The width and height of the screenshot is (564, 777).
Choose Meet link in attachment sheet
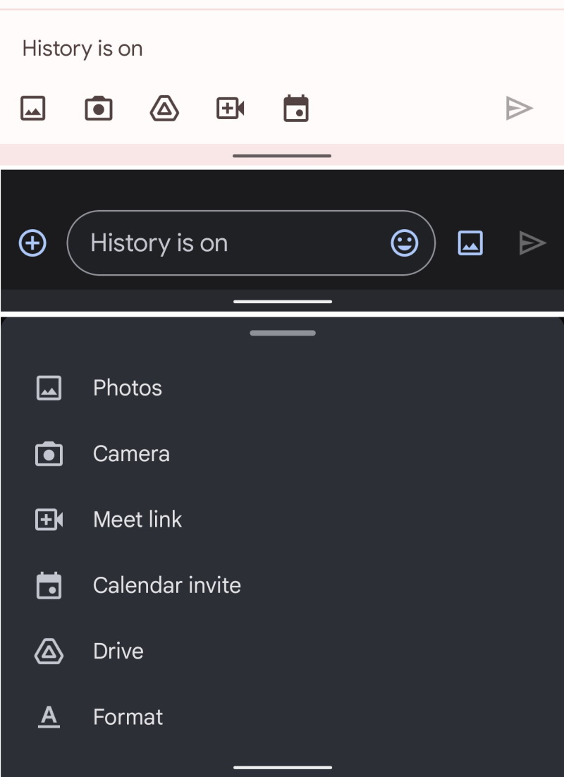[282, 520]
